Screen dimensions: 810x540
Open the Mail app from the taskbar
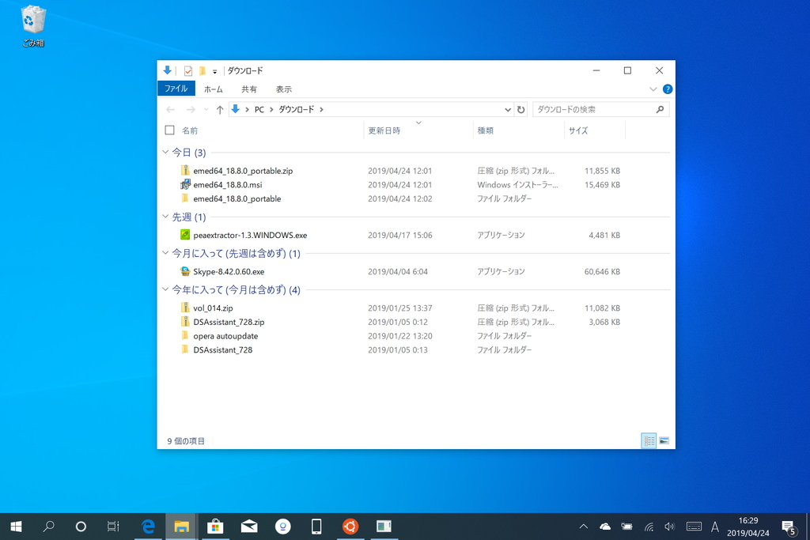249,526
